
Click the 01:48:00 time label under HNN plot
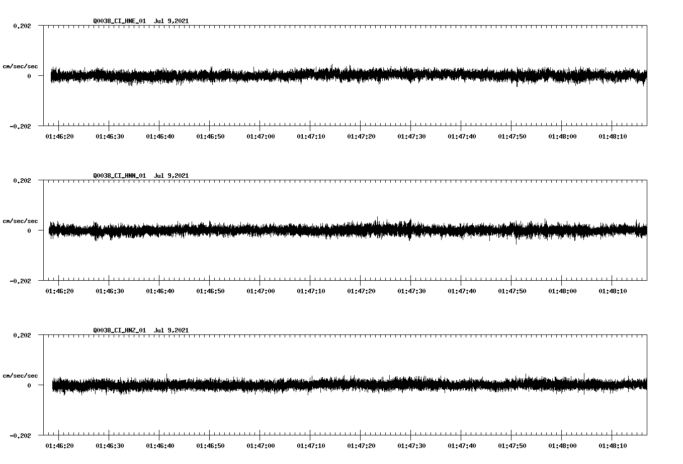click(562, 291)
